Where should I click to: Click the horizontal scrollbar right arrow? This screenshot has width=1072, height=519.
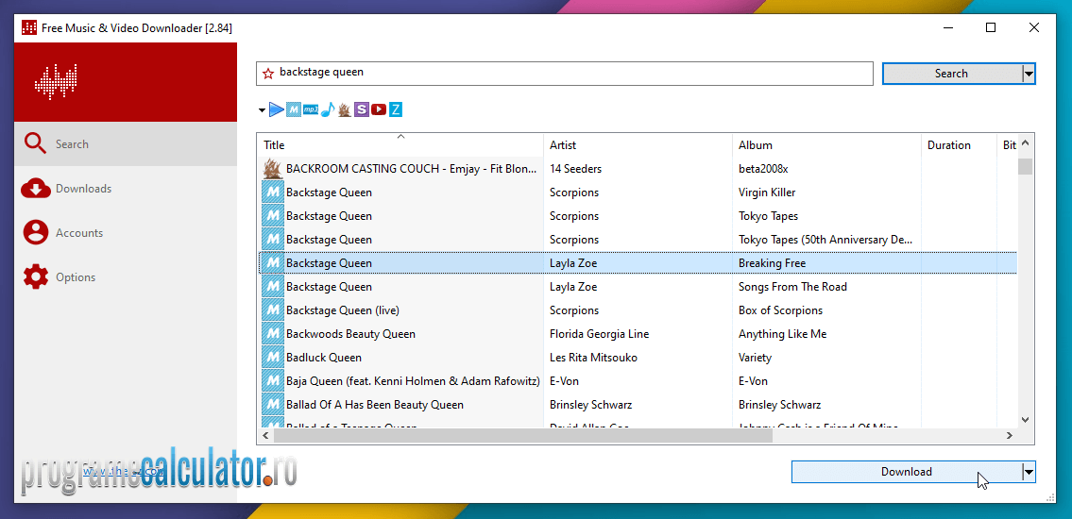tap(1009, 434)
